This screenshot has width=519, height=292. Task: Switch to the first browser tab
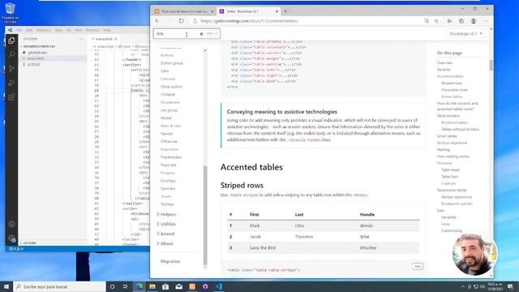(x=184, y=11)
